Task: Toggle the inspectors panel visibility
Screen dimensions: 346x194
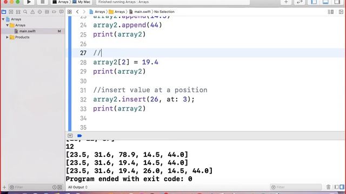Action: pyautogui.click(x=337, y=2)
